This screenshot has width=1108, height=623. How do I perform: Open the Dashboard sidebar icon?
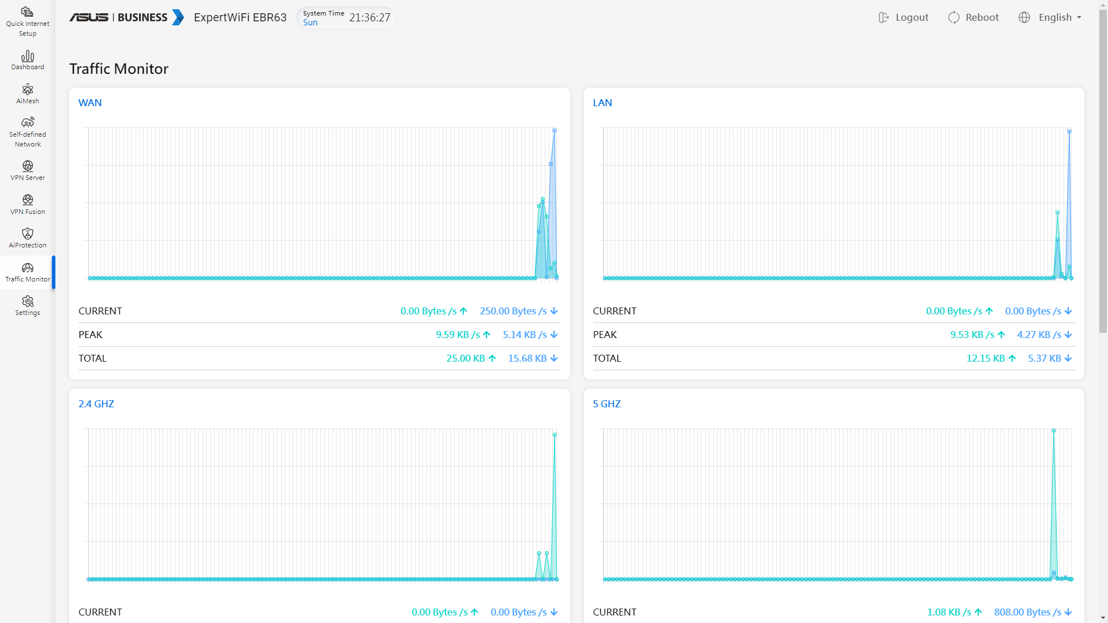[x=27, y=56]
